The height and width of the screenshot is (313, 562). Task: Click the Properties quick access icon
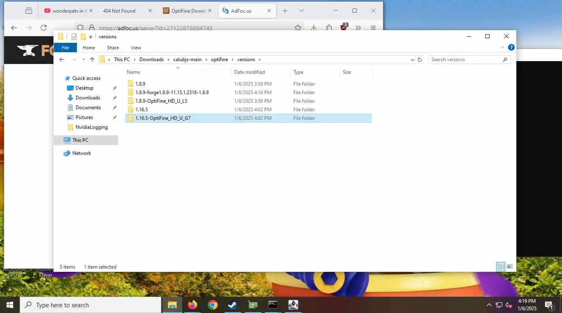point(74,37)
